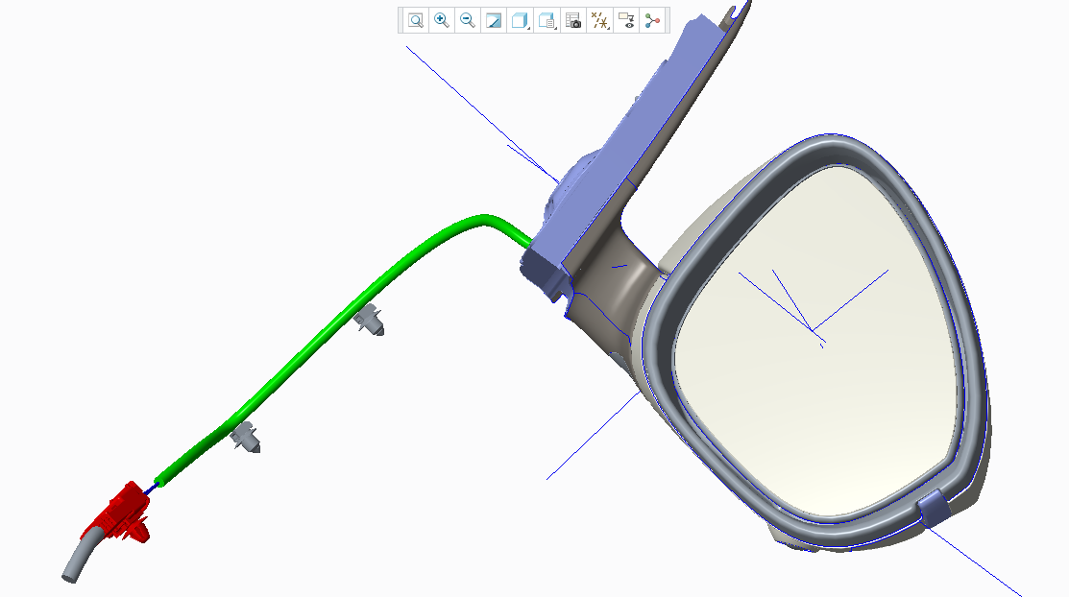Select the gray rubber boot below the connector

pos(81,556)
